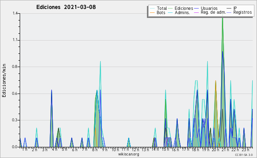Image resolution: width=257 pixels, height=158 pixels.
Task: Click the magenta line swatch for Reg. de adm.
Action: click(196, 12)
